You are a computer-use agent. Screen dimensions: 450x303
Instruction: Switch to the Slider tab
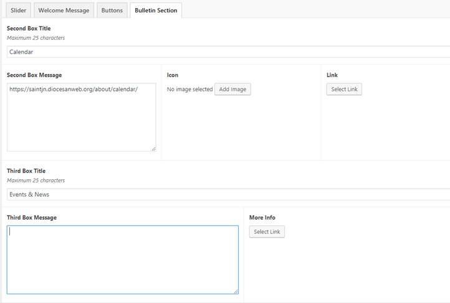point(18,11)
